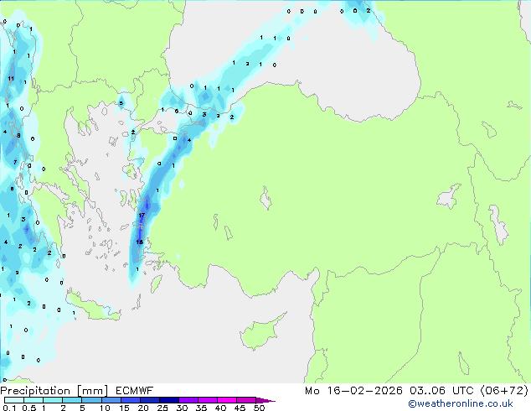Pick the 45–50 mm legend swatch
Image resolution: width=531 pixels, height=411 pixels.
tap(246, 400)
